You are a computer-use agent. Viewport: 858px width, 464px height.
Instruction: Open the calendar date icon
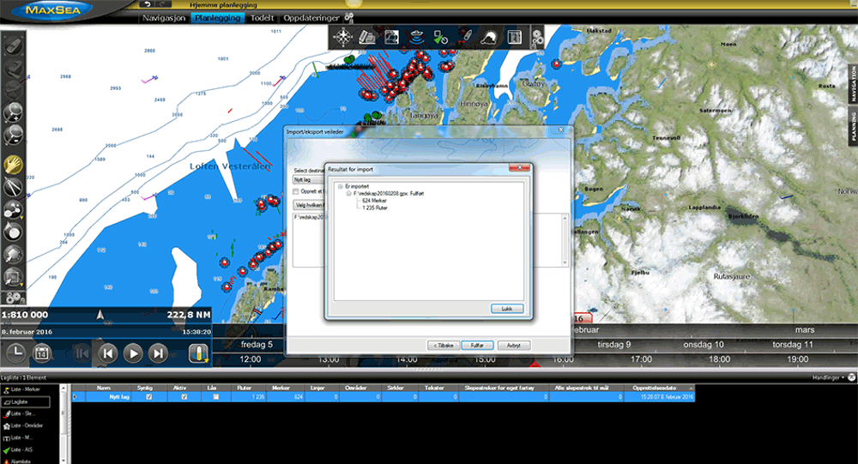(40, 353)
